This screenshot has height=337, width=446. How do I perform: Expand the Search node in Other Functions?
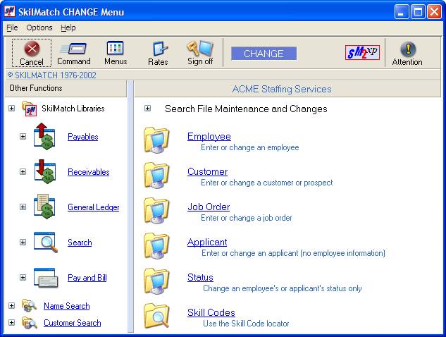23,243
